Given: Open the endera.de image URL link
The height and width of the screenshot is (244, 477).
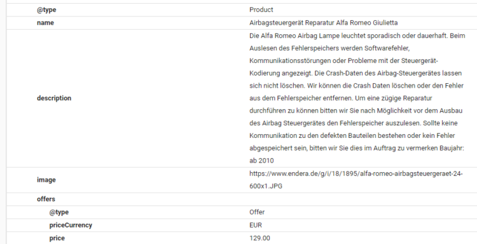Looking at the screenshot, I should tap(356, 180).
